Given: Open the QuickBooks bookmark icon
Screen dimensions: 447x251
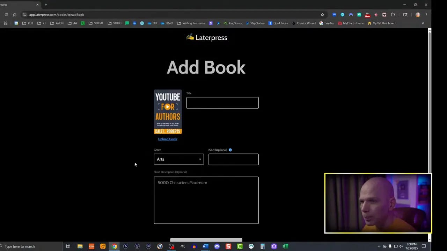Looking at the screenshot, I should tap(278, 23).
